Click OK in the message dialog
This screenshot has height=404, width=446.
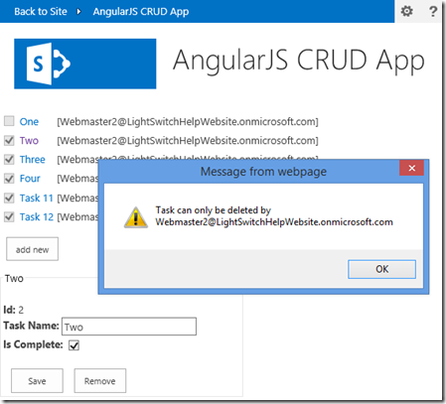(381, 269)
